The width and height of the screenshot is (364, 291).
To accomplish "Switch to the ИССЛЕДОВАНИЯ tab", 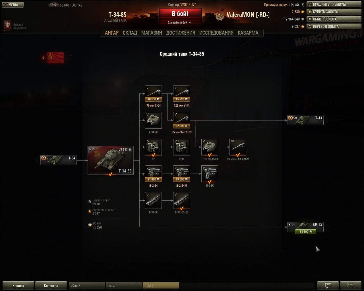I will (x=216, y=33).
